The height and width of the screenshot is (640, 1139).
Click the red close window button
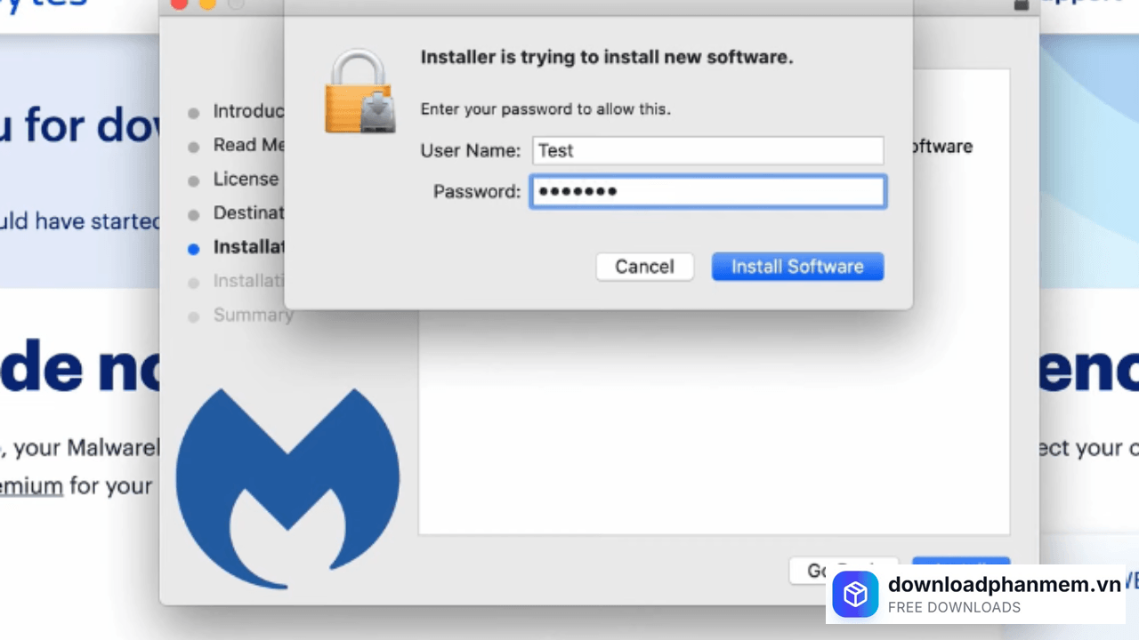(x=179, y=4)
